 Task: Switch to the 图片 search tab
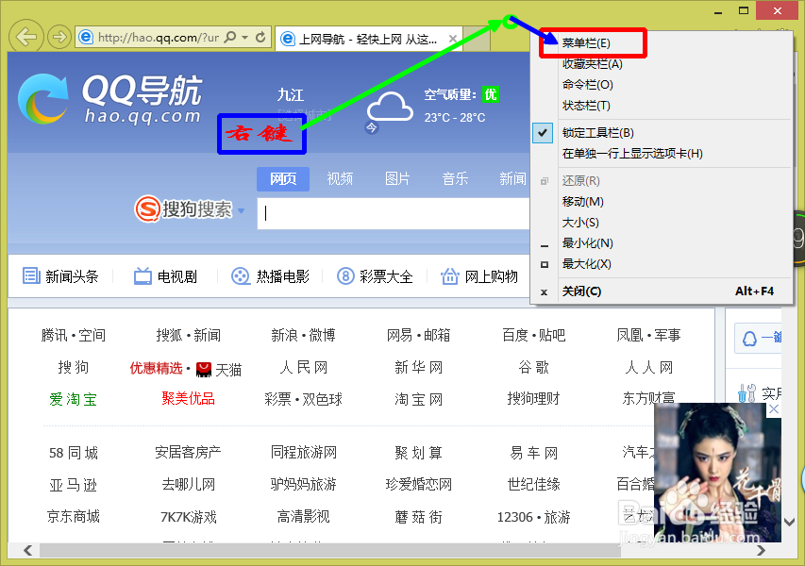click(397, 179)
